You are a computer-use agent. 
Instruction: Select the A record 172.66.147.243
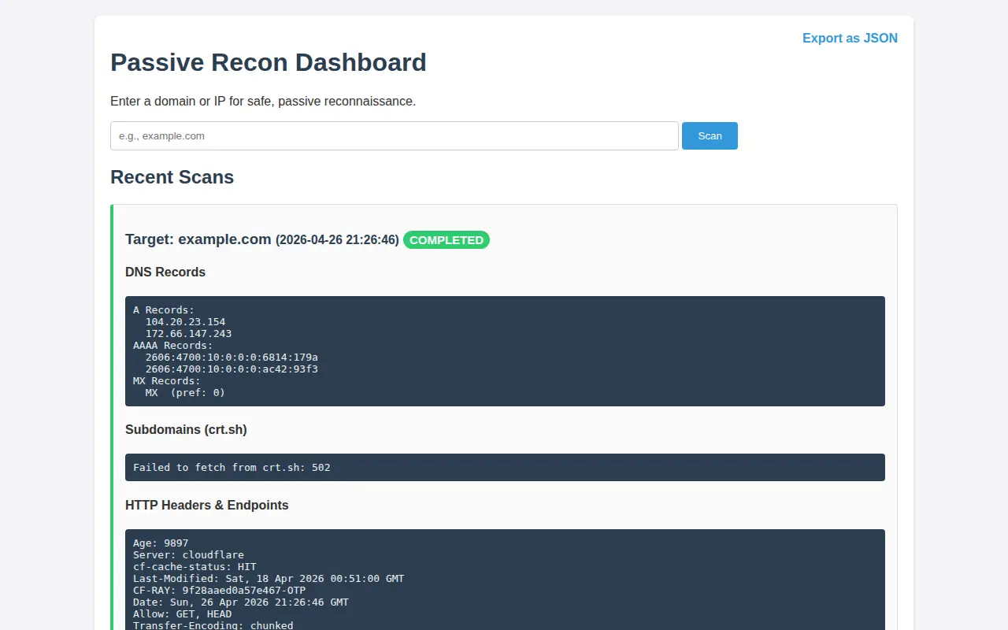point(188,333)
